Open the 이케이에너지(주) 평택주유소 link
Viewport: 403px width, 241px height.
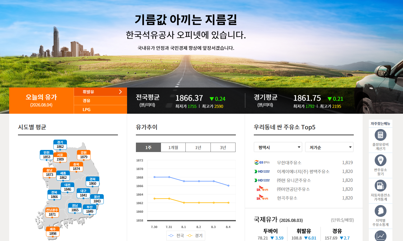pos(303,171)
